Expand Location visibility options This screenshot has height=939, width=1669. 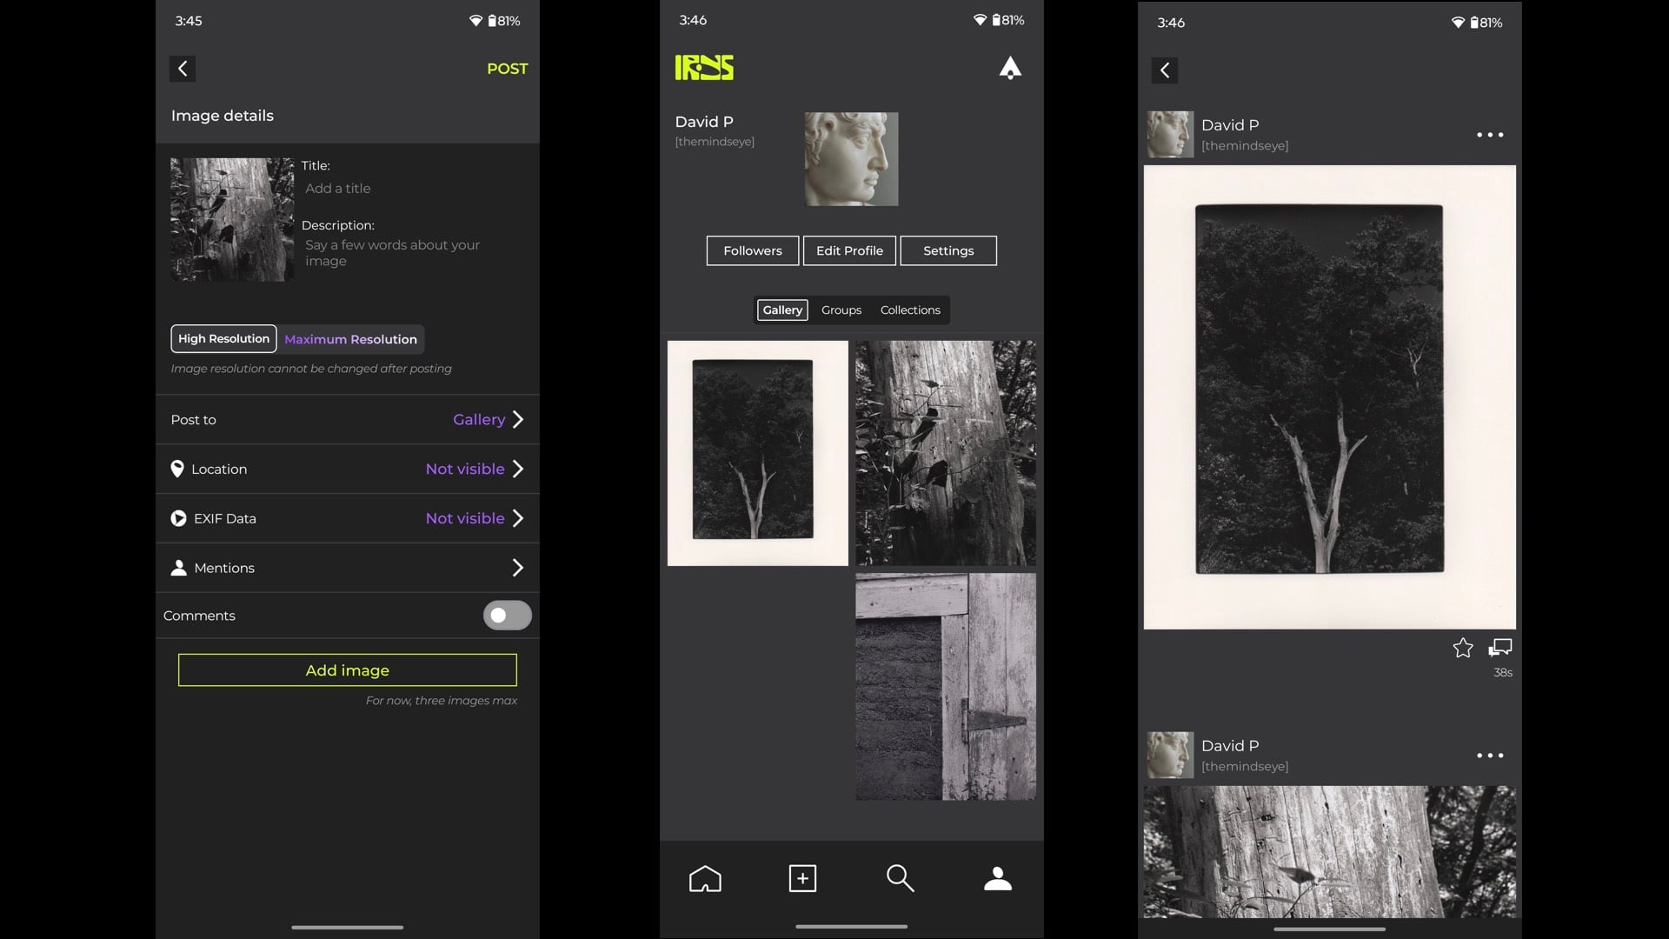(517, 469)
